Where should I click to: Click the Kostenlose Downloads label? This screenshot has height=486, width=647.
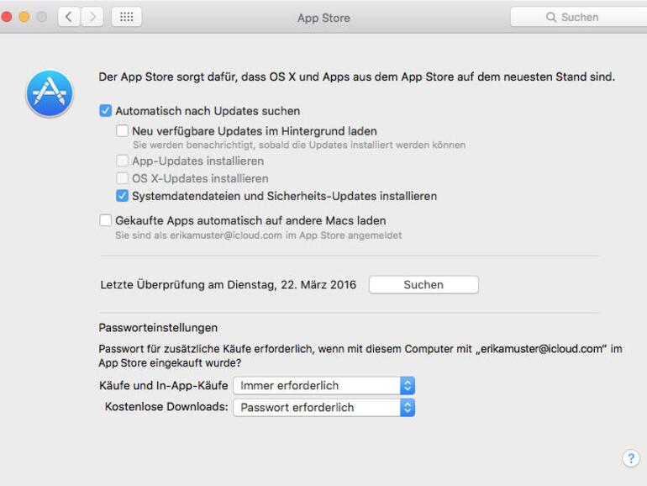[x=166, y=407]
